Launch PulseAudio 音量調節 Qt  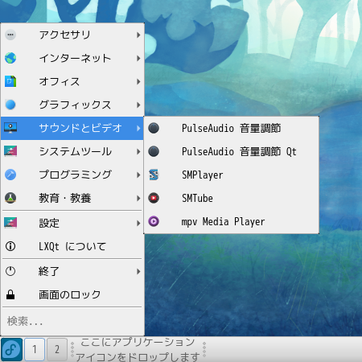(232, 151)
